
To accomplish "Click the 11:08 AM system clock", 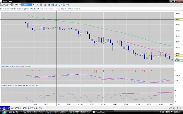I will click(x=177, y=112).
